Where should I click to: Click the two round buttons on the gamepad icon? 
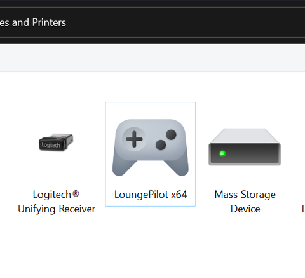click(x=166, y=140)
